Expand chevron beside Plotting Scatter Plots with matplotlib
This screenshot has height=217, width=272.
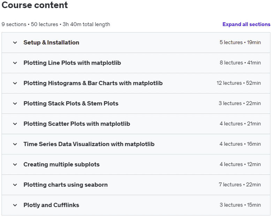[15, 124]
